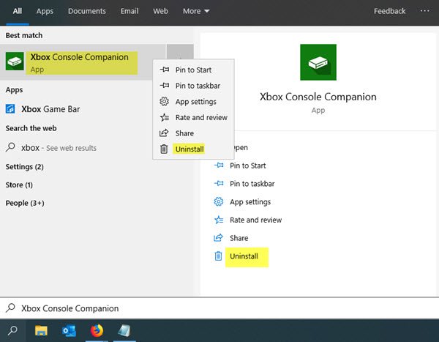439x342 pixels.
Task: Click the context menu star rating icon
Action: tap(165, 117)
